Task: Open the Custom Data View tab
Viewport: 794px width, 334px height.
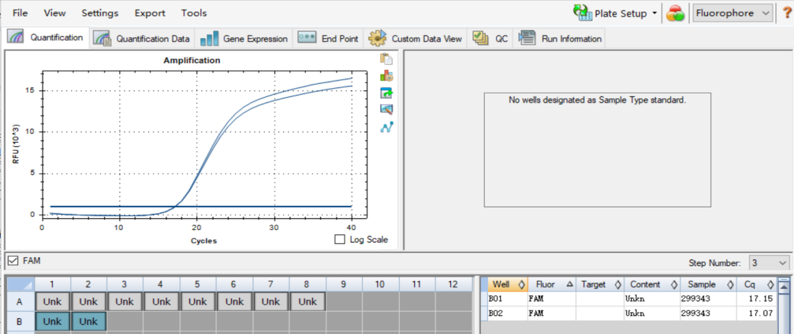Action: click(415, 39)
